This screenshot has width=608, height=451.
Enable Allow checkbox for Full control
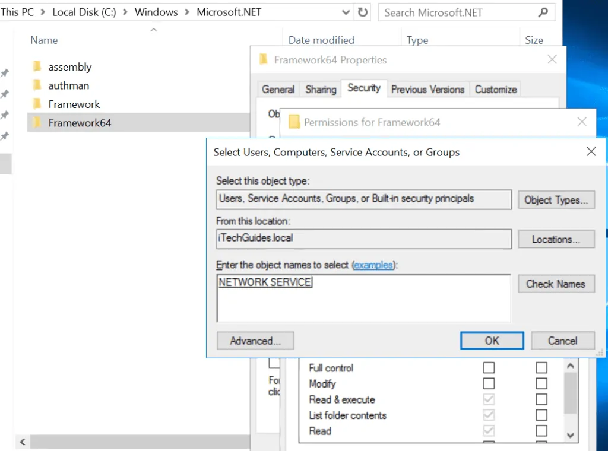(x=489, y=368)
